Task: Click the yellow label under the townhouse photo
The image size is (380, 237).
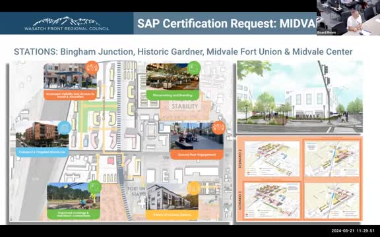Action: tap(172, 215)
